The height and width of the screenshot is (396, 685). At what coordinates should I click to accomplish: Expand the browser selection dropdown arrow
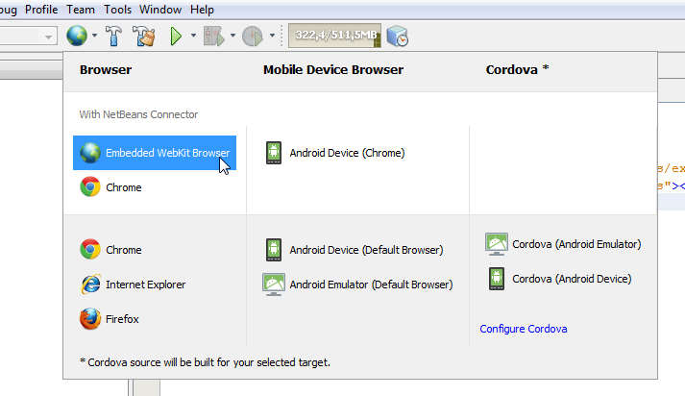93,37
